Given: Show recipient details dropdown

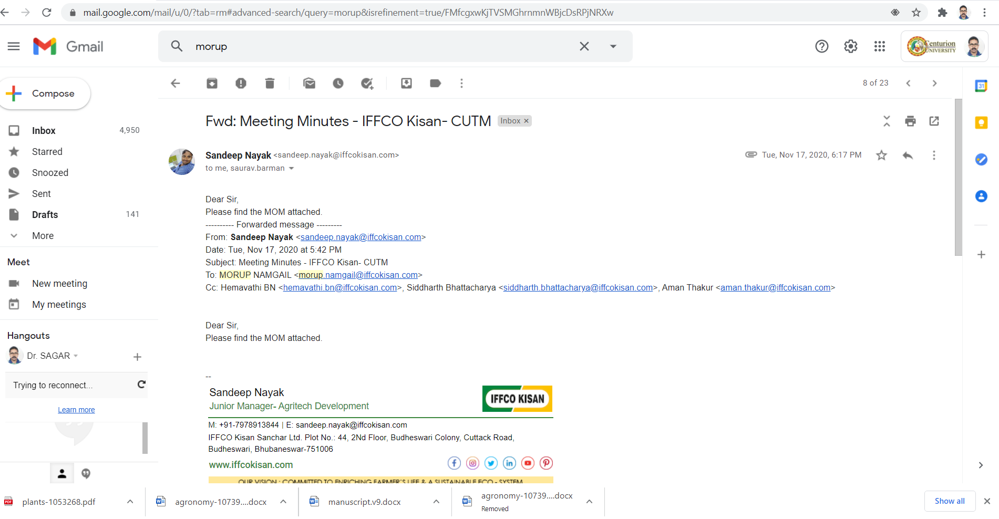Looking at the screenshot, I should pos(291,168).
